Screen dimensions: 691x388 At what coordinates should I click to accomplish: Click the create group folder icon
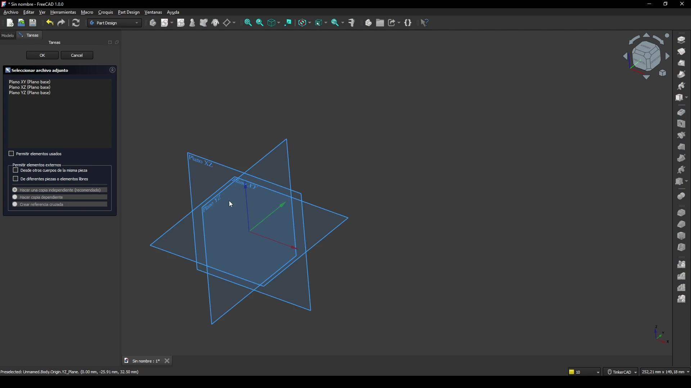[x=380, y=23]
